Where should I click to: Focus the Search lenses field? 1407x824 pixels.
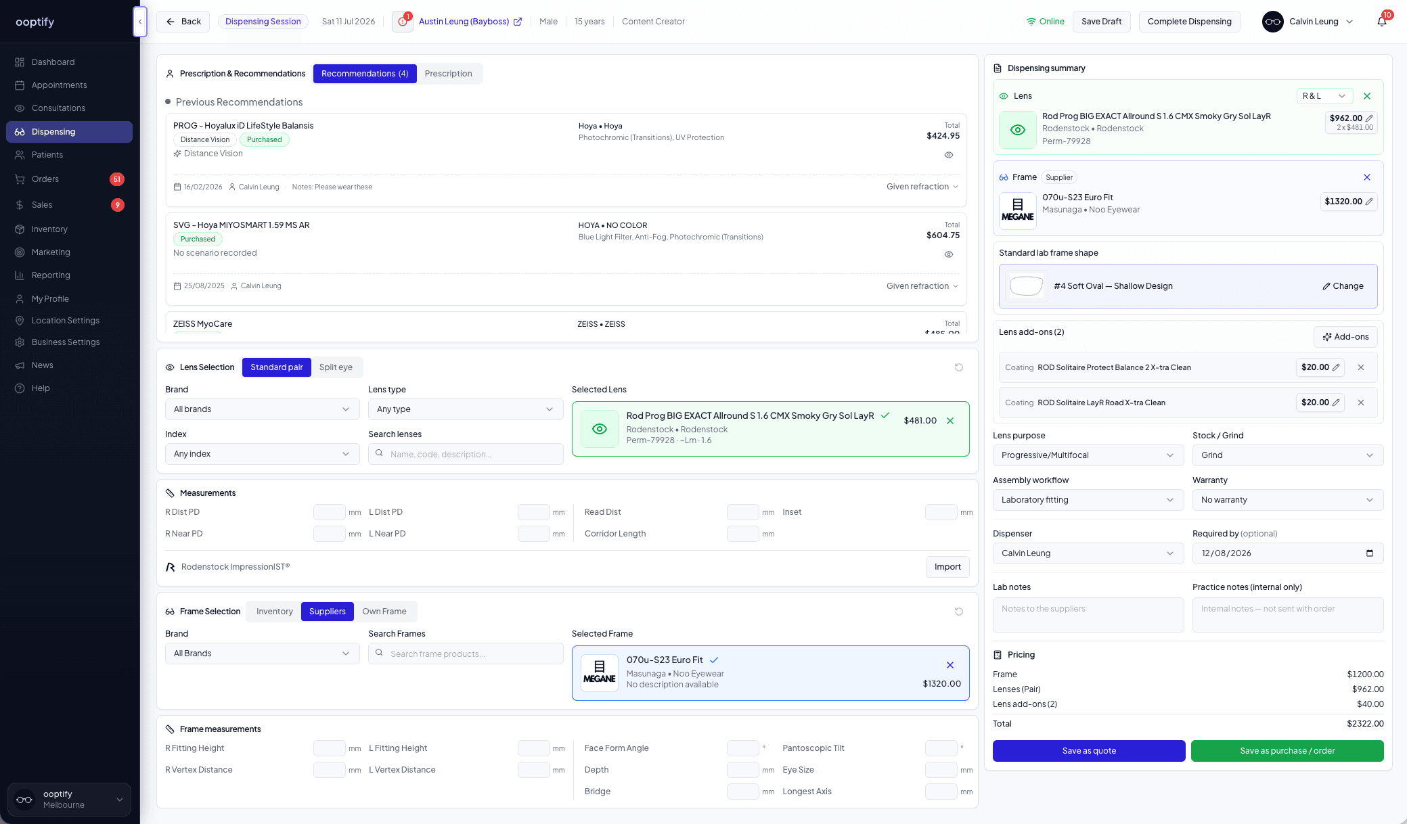466,454
